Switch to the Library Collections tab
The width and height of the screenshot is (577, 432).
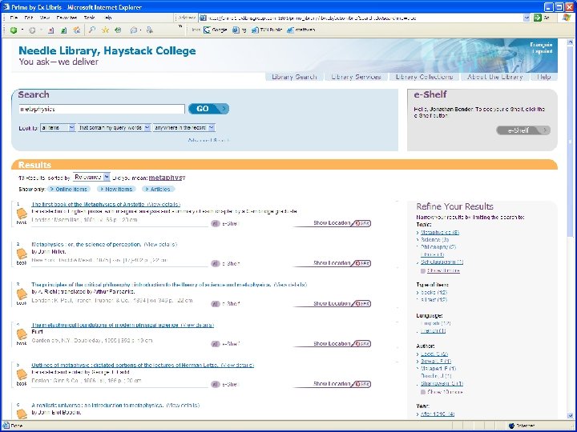pyautogui.click(x=424, y=77)
